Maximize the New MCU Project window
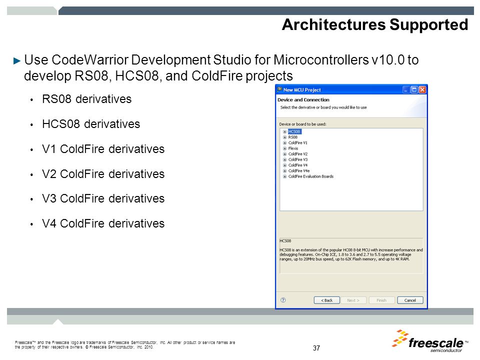Screen dimensions: 480x360 point(414,89)
